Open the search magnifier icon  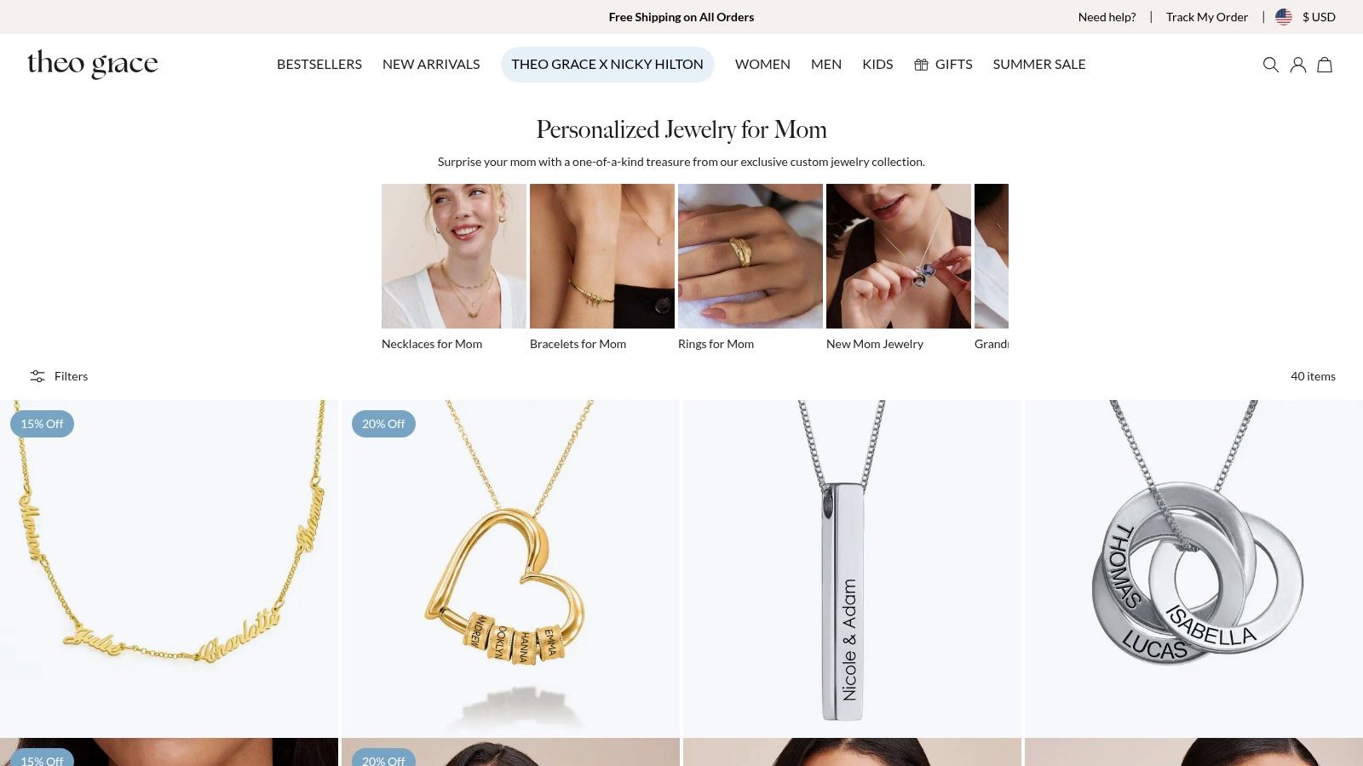coord(1270,65)
